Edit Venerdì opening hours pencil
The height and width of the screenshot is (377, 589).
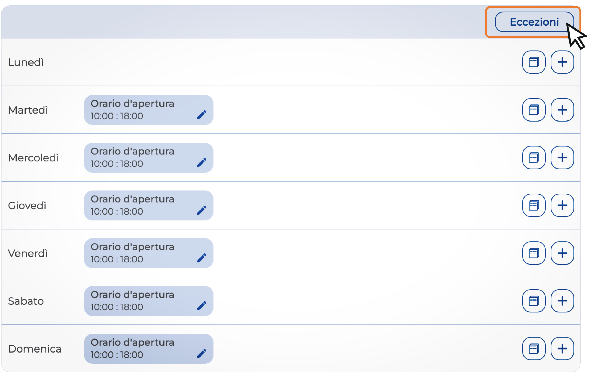pyautogui.click(x=202, y=258)
